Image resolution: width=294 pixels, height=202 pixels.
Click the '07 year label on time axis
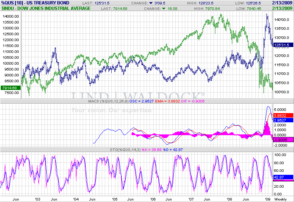coord(191,199)
